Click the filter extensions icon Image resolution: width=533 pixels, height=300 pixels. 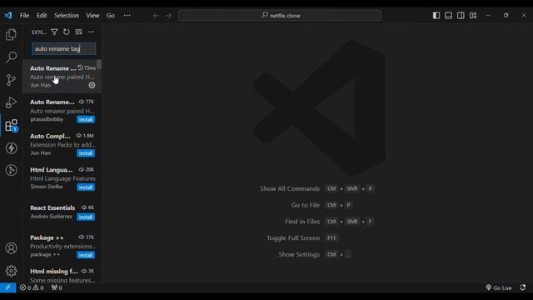click(x=54, y=32)
